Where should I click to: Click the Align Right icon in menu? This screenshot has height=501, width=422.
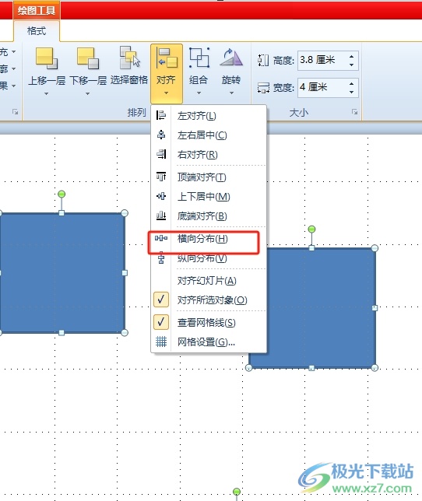[x=161, y=154]
